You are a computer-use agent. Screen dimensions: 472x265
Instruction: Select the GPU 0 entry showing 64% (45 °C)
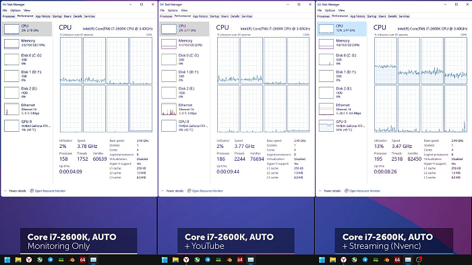[342, 126]
